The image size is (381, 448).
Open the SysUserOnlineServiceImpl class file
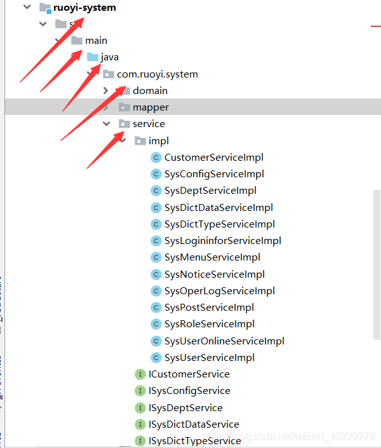coord(225,341)
